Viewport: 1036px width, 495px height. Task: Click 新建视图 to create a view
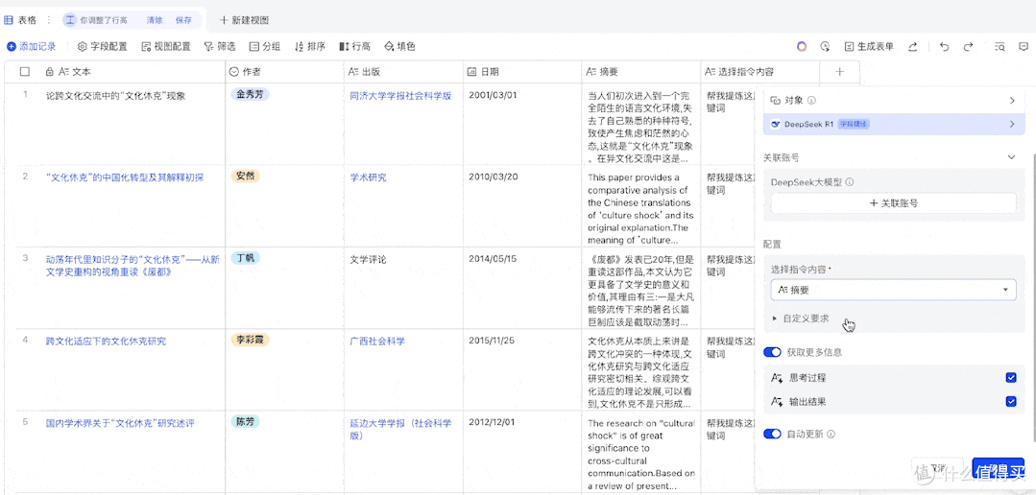[x=245, y=20]
